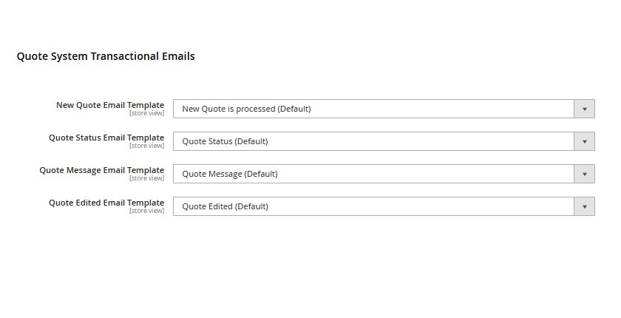Click the arrow of Quote Status Email Template dropdown
The height and width of the screenshot is (318, 621).
[x=584, y=141]
